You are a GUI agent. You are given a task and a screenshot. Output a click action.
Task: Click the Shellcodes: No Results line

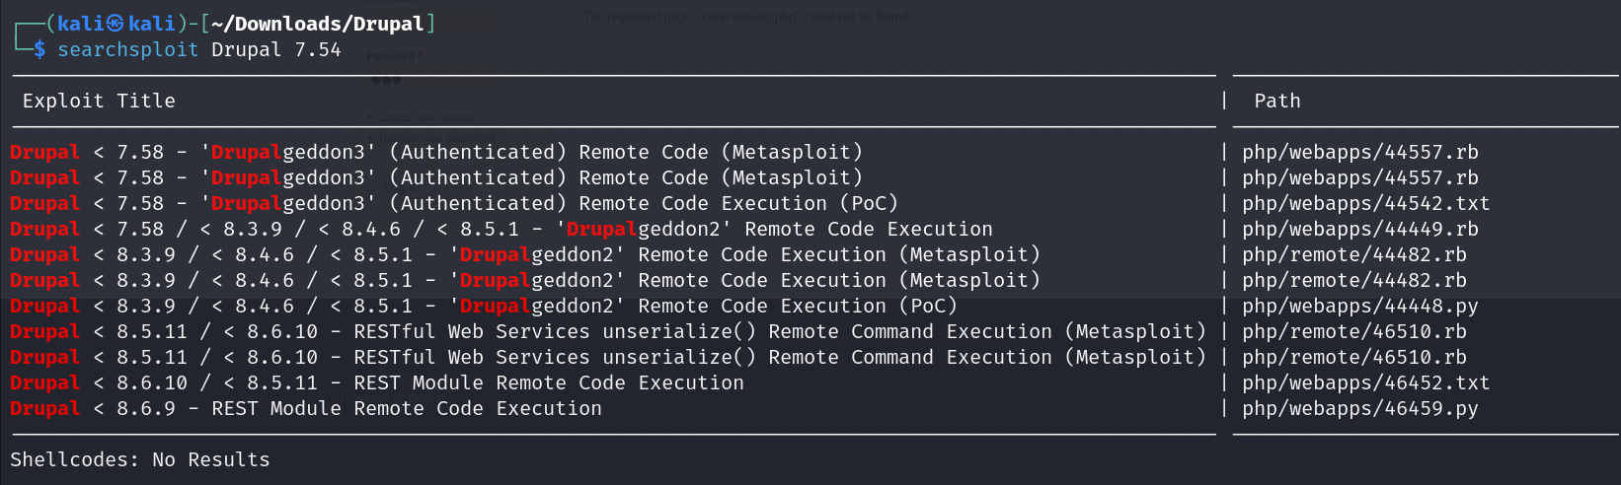pyautogui.click(x=139, y=459)
